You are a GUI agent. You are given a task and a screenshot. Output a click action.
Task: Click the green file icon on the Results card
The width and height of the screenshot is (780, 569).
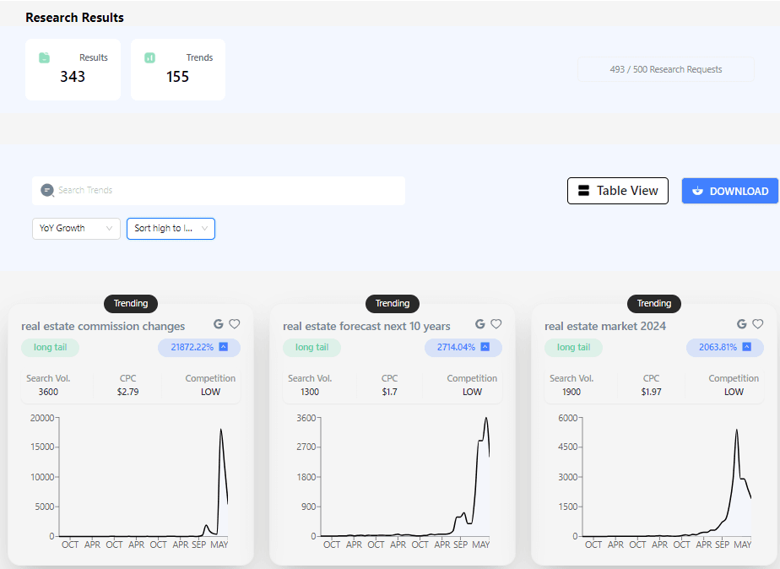pyautogui.click(x=45, y=57)
